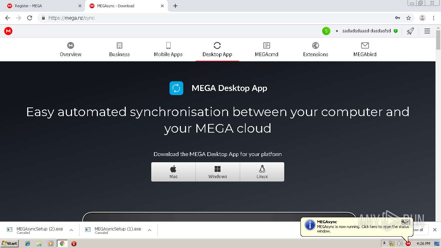Screen dimensions: 441x248
Task: Expand options for MEGAsyncSetup (1).exe download
Action: coord(150,230)
